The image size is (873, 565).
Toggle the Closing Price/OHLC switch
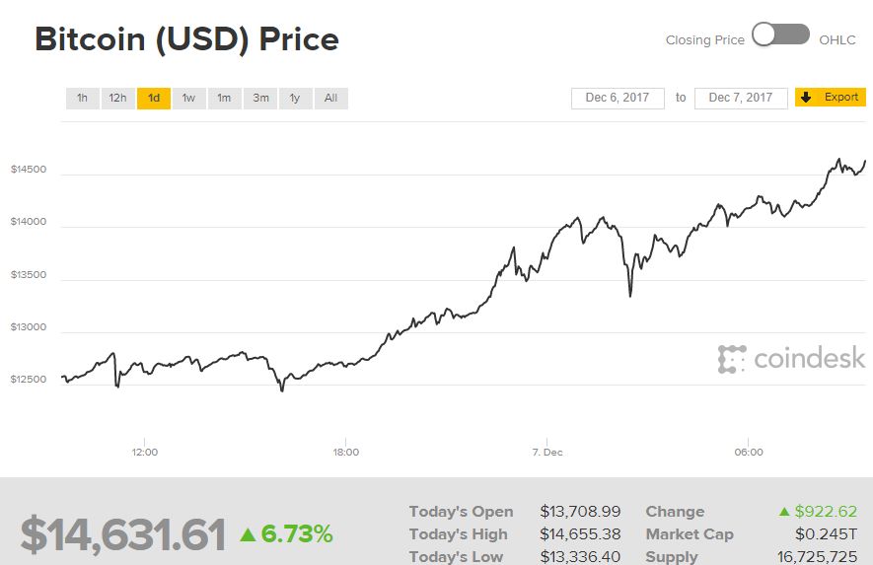[780, 35]
